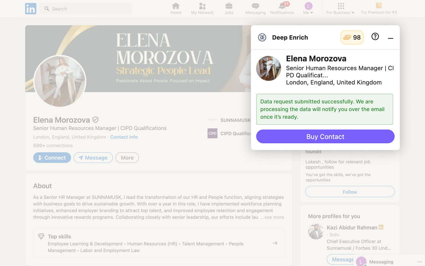Click Deep Enrich help question icon
The height and width of the screenshot is (266, 425).
coord(375,37)
